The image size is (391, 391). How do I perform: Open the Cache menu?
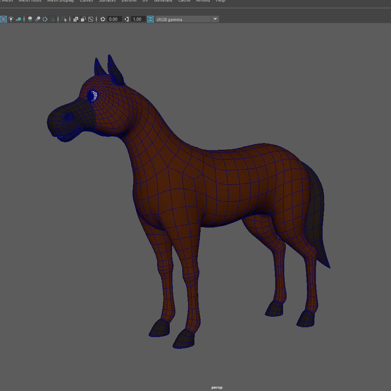click(184, 1)
